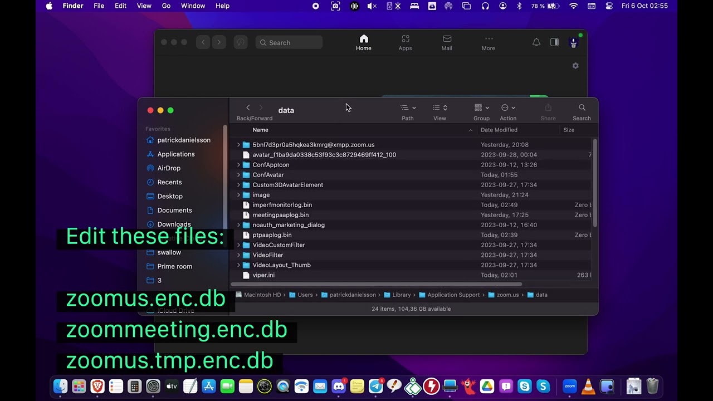Expand the VideoFilter folder
Image resolution: width=713 pixels, height=401 pixels.
(x=238, y=255)
